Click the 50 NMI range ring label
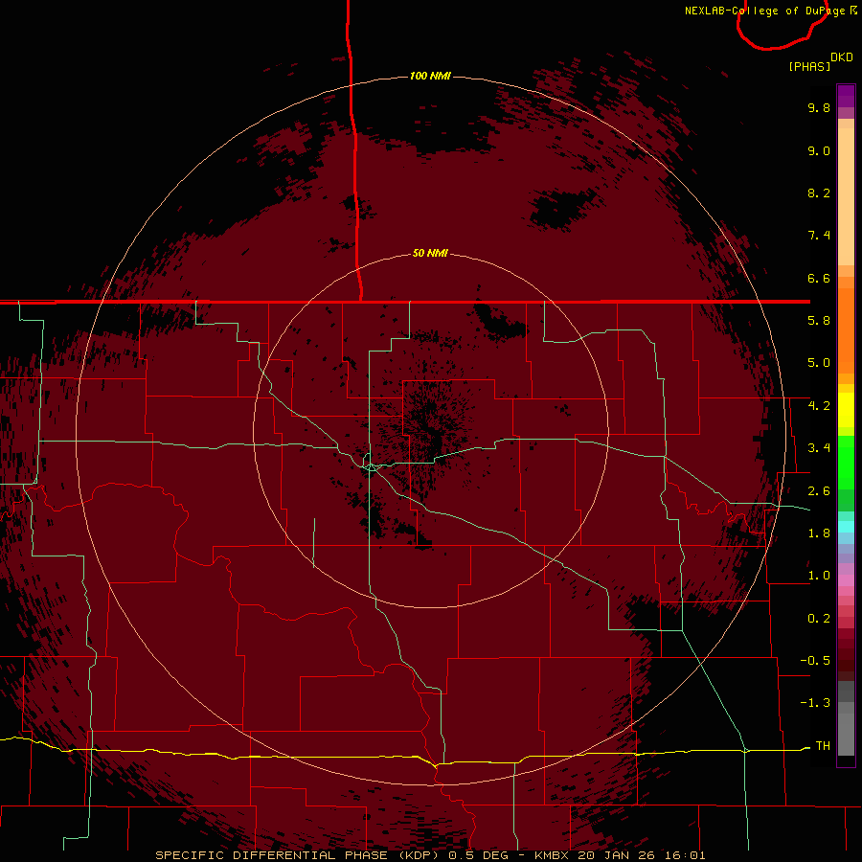 pyautogui.click(x=430, y=253)
